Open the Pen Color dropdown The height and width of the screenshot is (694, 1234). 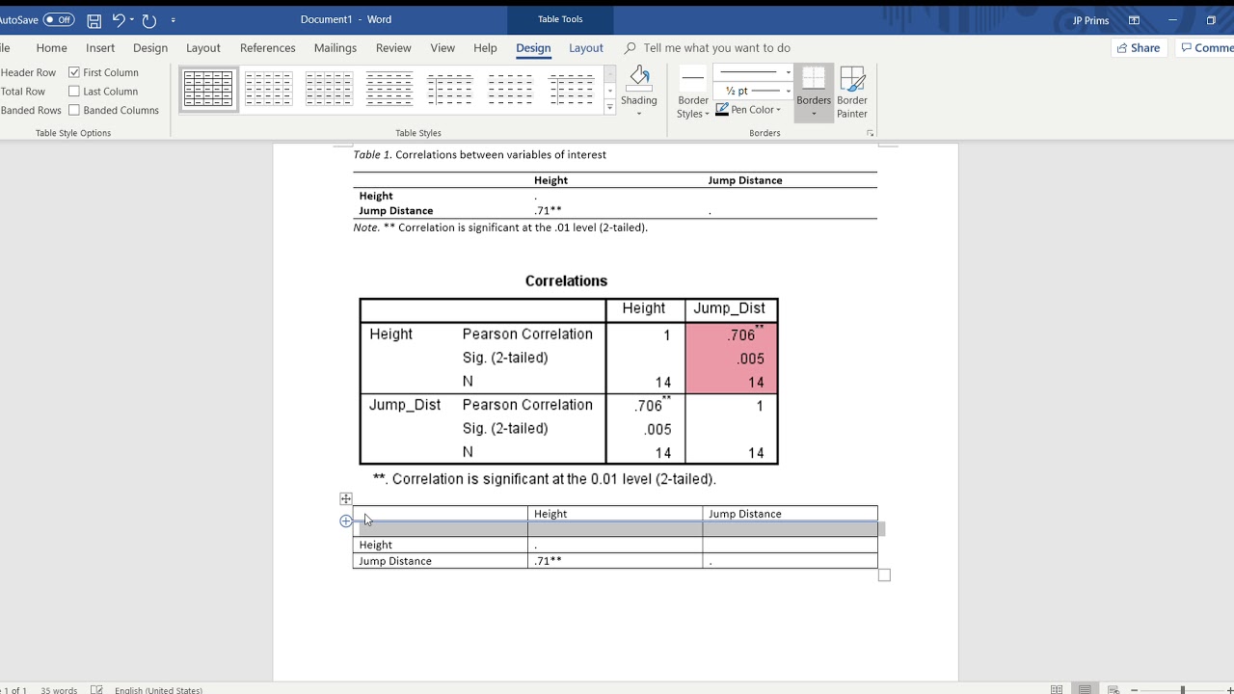pos(749,110)
